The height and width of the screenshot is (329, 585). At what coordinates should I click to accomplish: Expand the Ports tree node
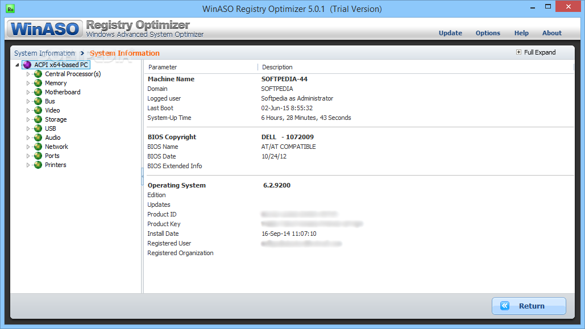tap(28, 156)
